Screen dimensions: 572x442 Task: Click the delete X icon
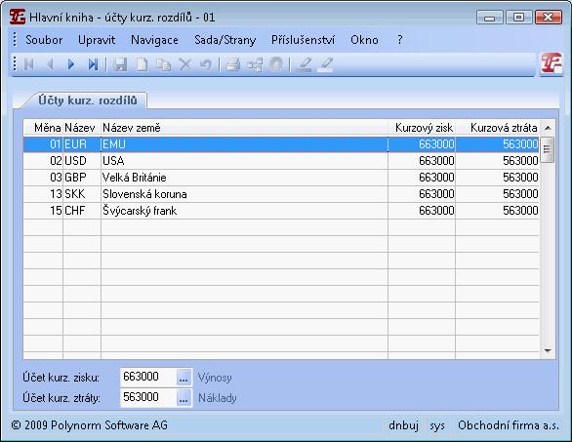tap(184, 65)
